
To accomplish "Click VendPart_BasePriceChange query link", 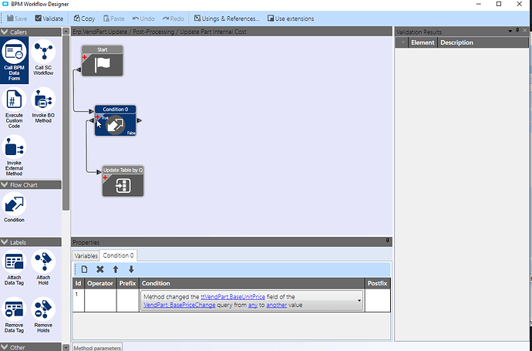I will [179, 305].
